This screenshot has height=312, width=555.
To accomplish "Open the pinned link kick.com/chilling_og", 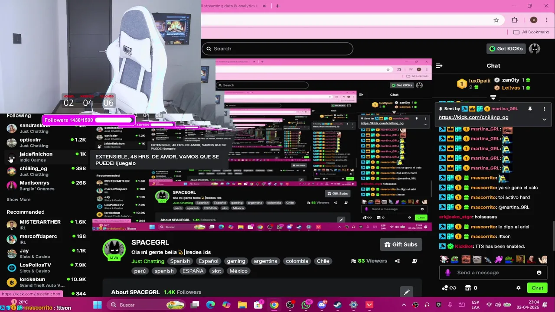I will coord(473,117).
